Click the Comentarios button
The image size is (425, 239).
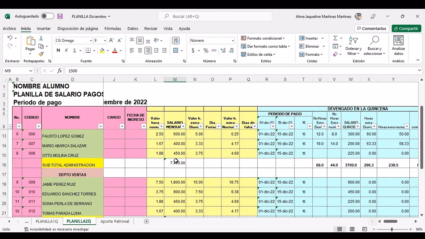pos(372,29)
